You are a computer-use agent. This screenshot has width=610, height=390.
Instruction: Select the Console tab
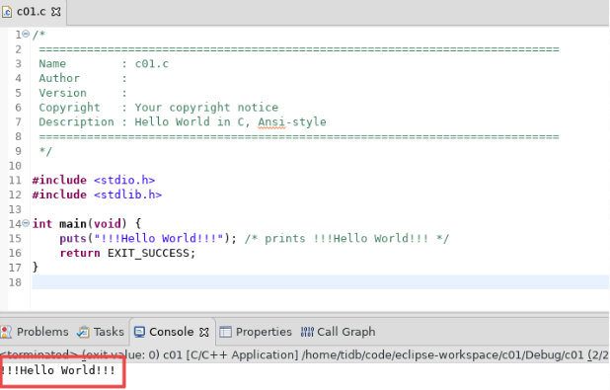[171, 332]
